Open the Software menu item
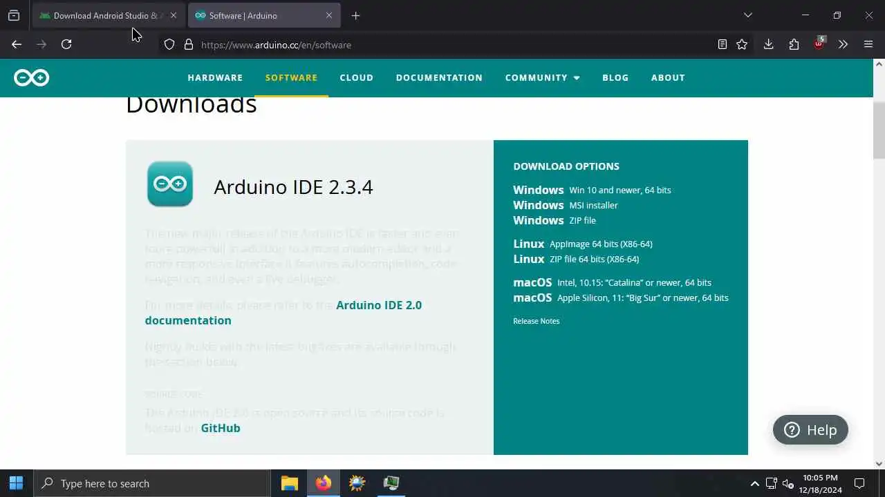 pyautogui.click(x=291, y=77)
